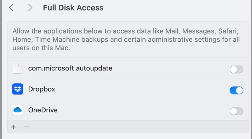252x139 pixels.
Task: Select the OneDrive name label
Action: pos(43,110)
